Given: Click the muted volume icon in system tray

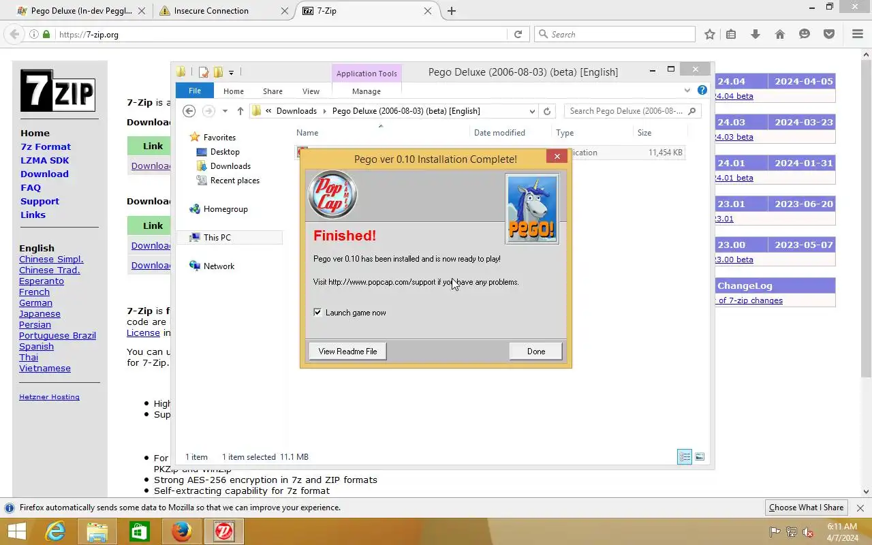Looking at the screenshot, I should (x=808, y=532).
